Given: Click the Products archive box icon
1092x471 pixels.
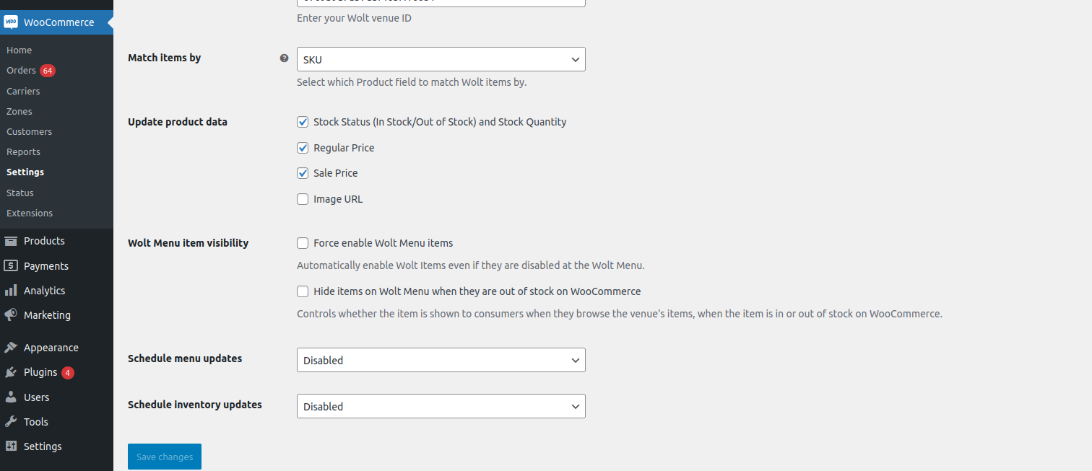Looking at the screenshot, I should pyautogui.click(x=11, y=241).
